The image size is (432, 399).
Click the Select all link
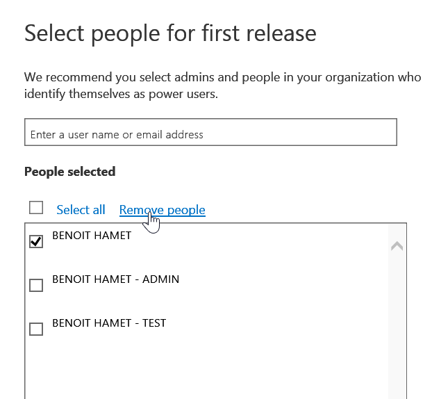click(81, 209)
